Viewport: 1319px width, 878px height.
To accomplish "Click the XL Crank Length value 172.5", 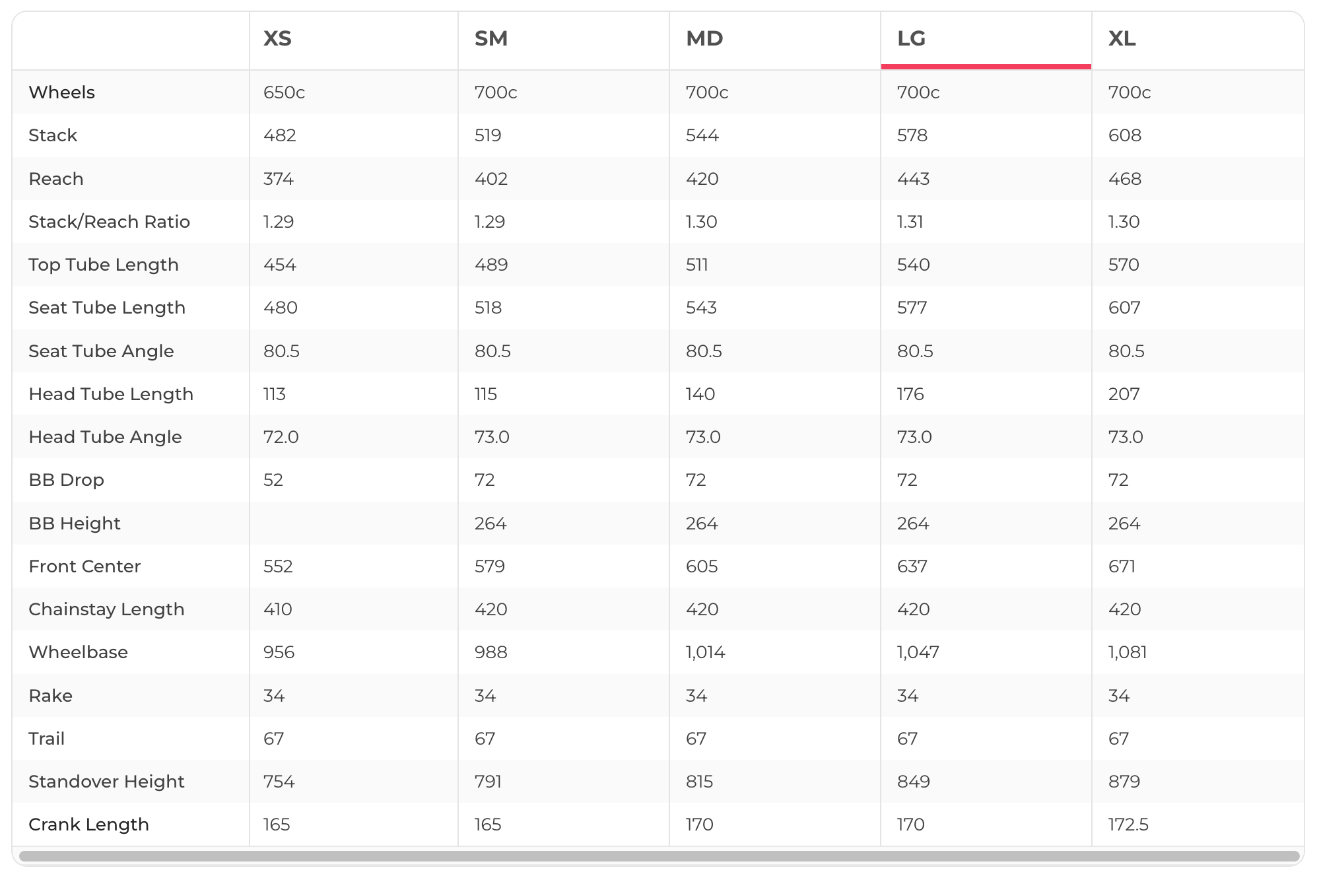I will 1128,825.
